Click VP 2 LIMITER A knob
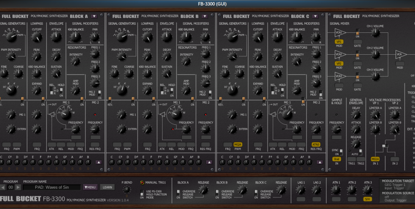Viewport: 415px width, 209px height. [x=395, y=115]
